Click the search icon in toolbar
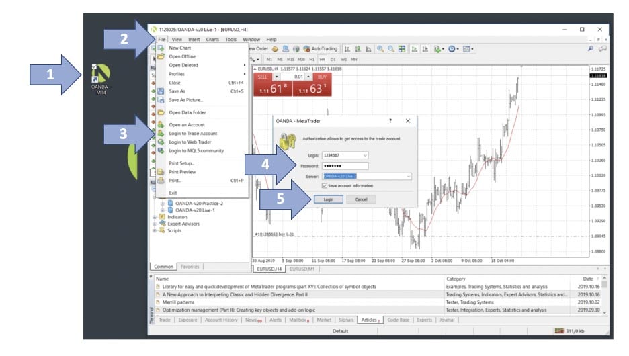 (591, 49)
